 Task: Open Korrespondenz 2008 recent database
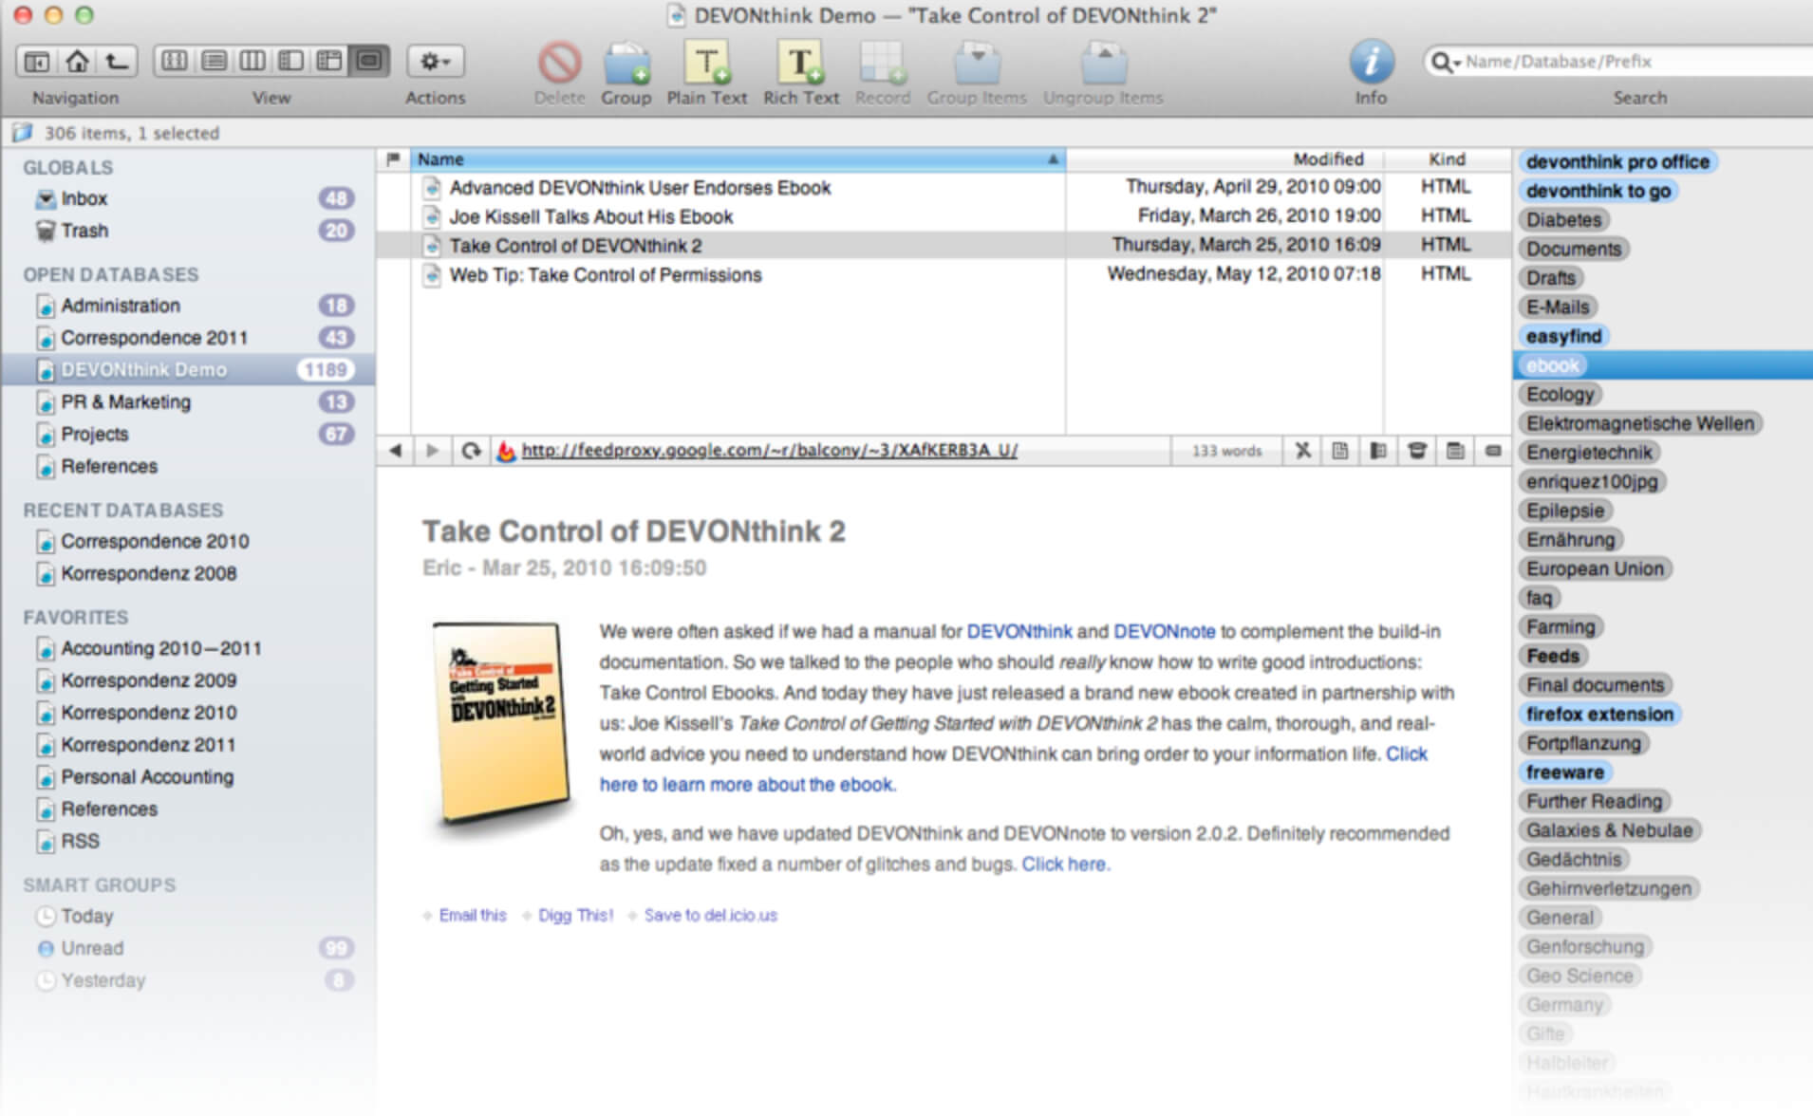(x=188, y=574)
